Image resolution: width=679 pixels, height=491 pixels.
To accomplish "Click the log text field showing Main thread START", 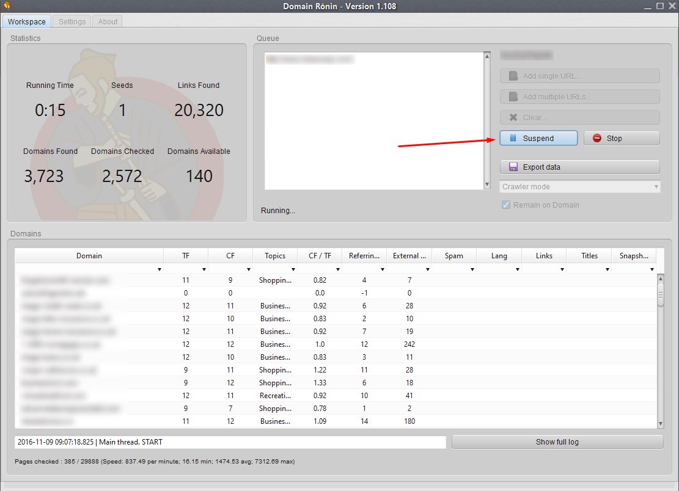I will pos(230,442).
